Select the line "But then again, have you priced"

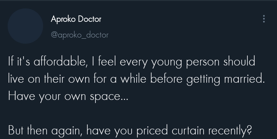130,131
